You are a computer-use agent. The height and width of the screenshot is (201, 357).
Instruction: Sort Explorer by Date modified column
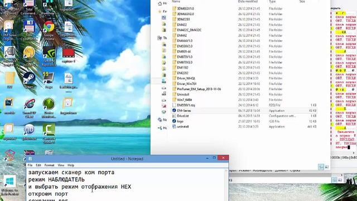pyautogui.click(x=248, y=1)
